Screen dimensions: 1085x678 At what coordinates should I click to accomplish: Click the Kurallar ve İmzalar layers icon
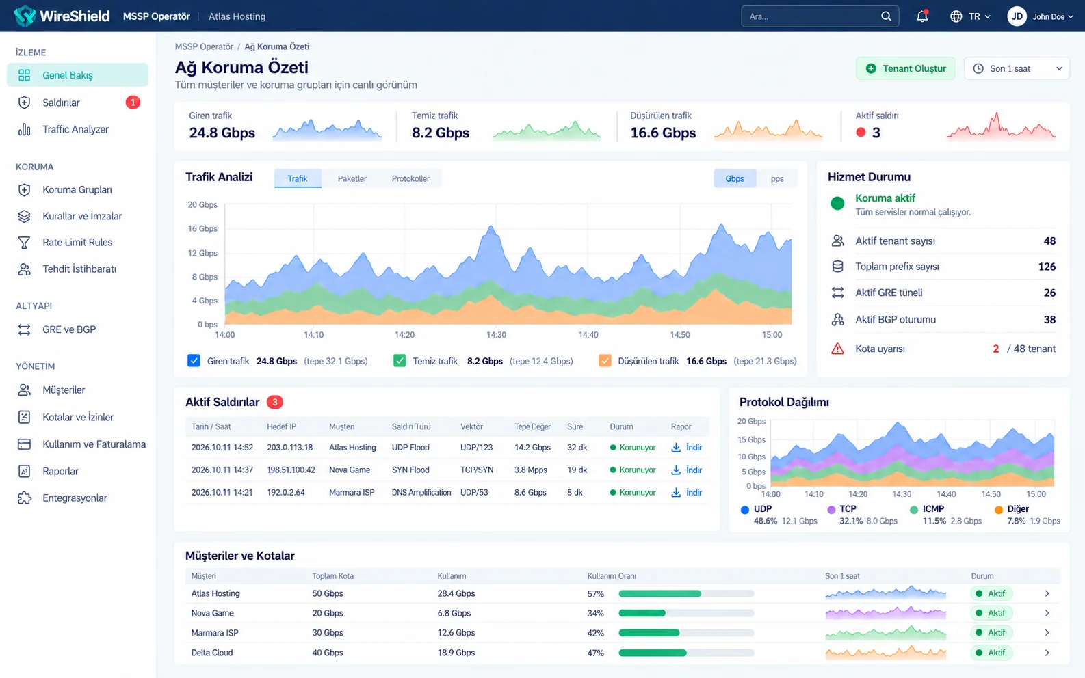pyautogui.click(x=24, y=216)
